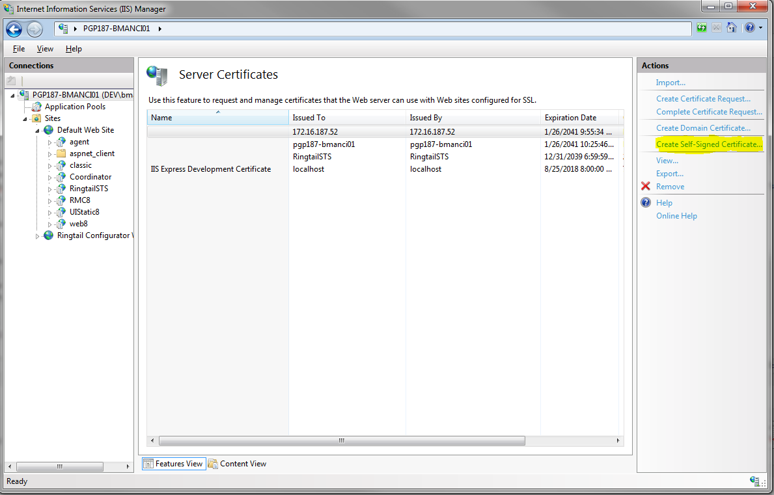Click the agent application icon

(61, 142)
